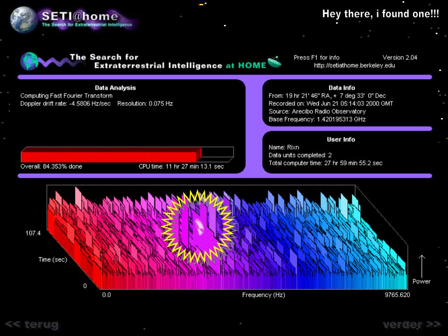Click the RA and Dec coordinates line
Image resolution: width=448 pixels, height=336 pixels.
pyautogui.click(x=327, y=96)
